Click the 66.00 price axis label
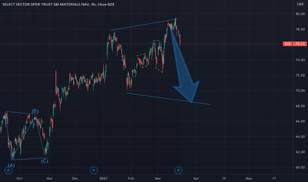 (x=300, y=121)
